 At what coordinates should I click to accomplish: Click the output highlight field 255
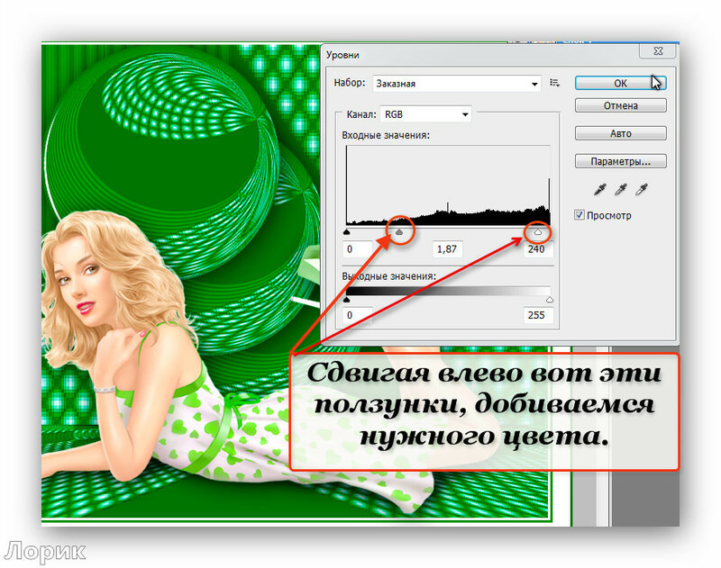pos(538,315)
